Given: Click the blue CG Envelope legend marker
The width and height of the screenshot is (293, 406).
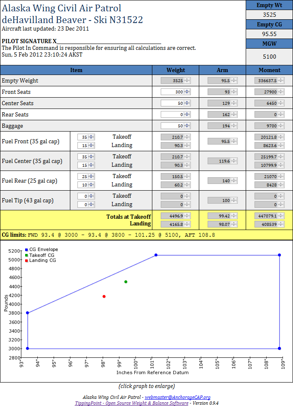Looking at the screenshot, I should [x=26, y=250].
